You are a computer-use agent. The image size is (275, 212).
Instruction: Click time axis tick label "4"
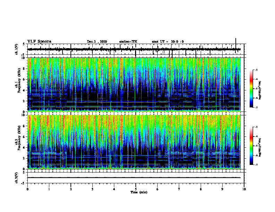114,189
